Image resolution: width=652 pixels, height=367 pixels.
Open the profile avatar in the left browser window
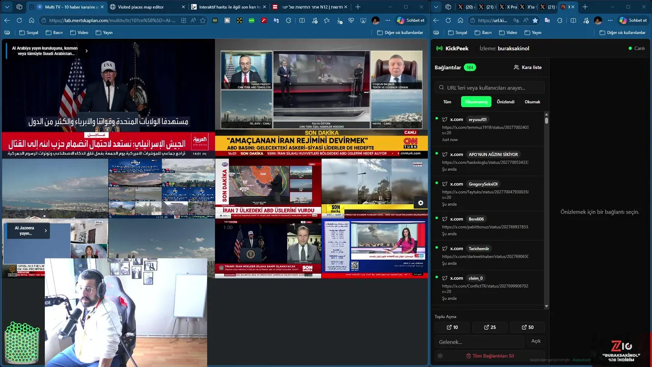click(375, 20)
